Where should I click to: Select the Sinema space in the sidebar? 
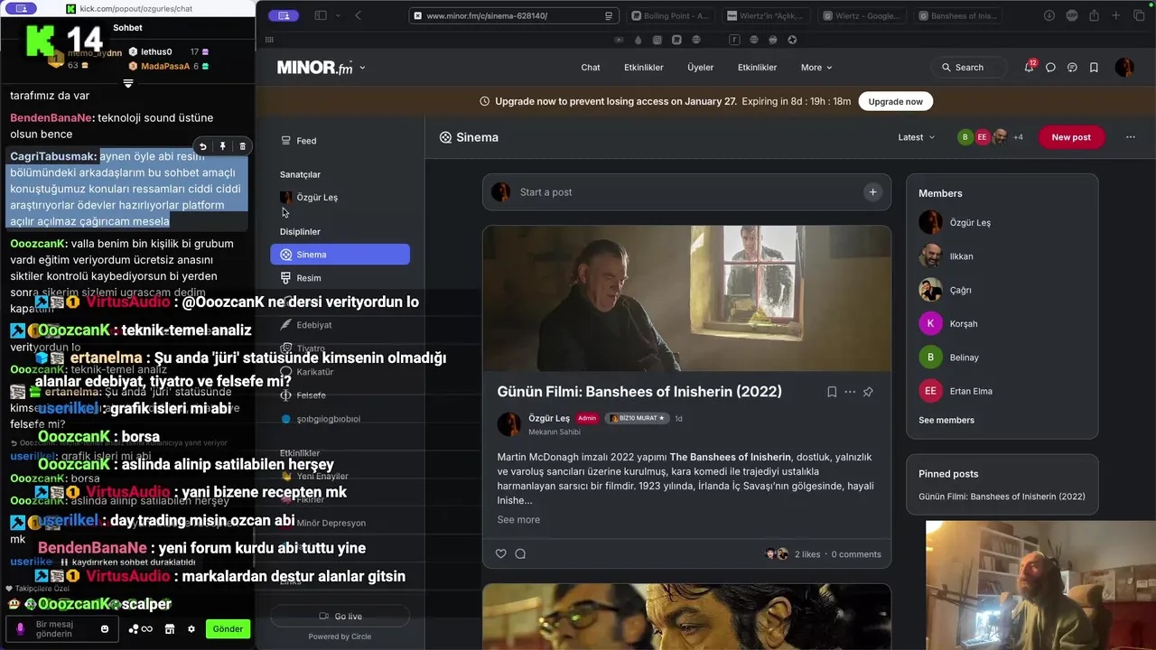coord(340,255)
